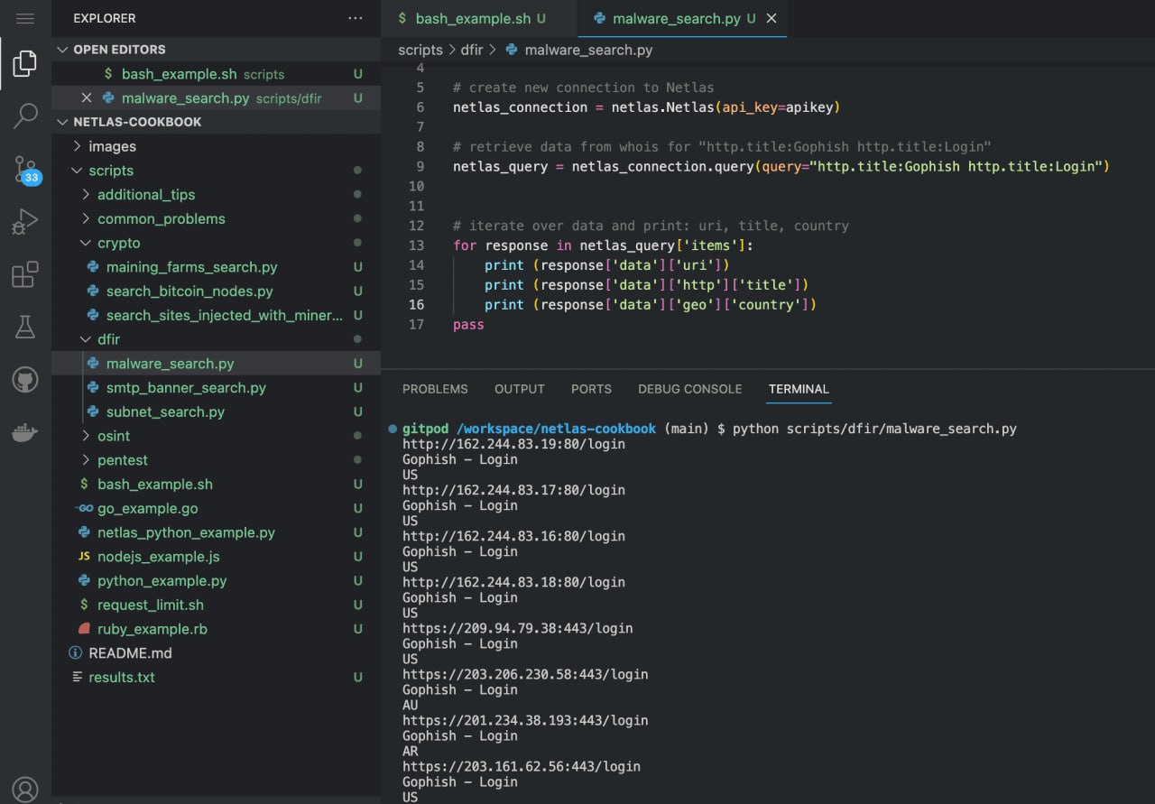1155x804 pixels.
Task: Open python_example.py file
Action: tap(216, 581)
